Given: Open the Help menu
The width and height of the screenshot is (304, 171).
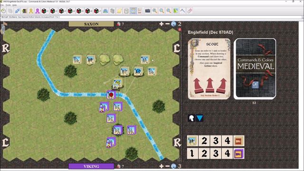Looking at the screenshot, I should tap(15, 5).
